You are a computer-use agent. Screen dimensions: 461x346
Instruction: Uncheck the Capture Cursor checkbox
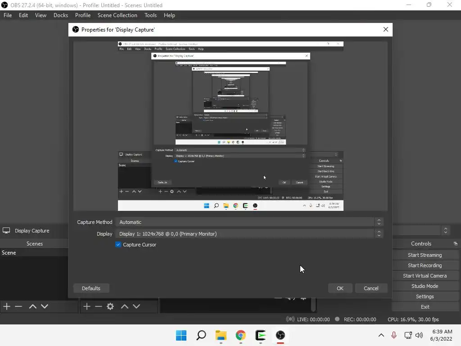(x=118, y=245)
